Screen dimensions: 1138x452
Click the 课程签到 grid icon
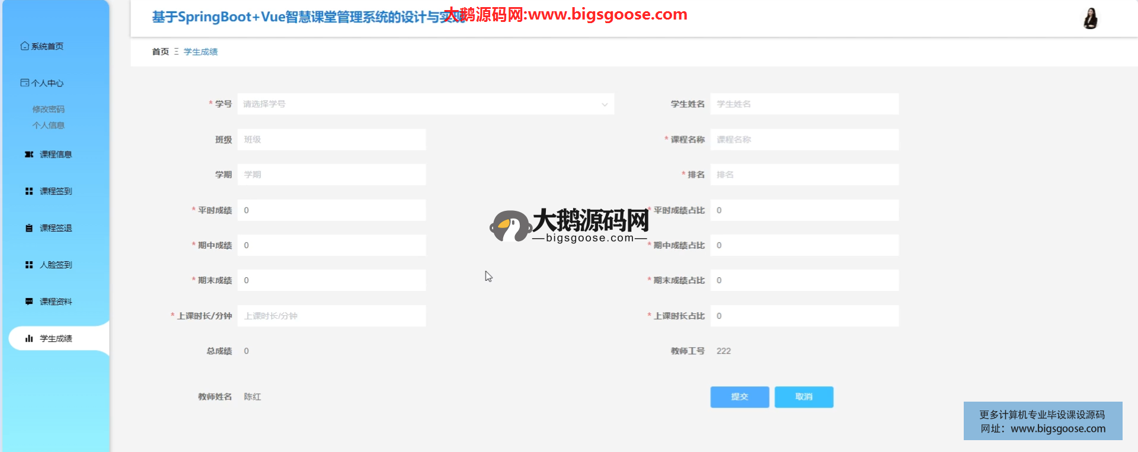coord(28,191)
